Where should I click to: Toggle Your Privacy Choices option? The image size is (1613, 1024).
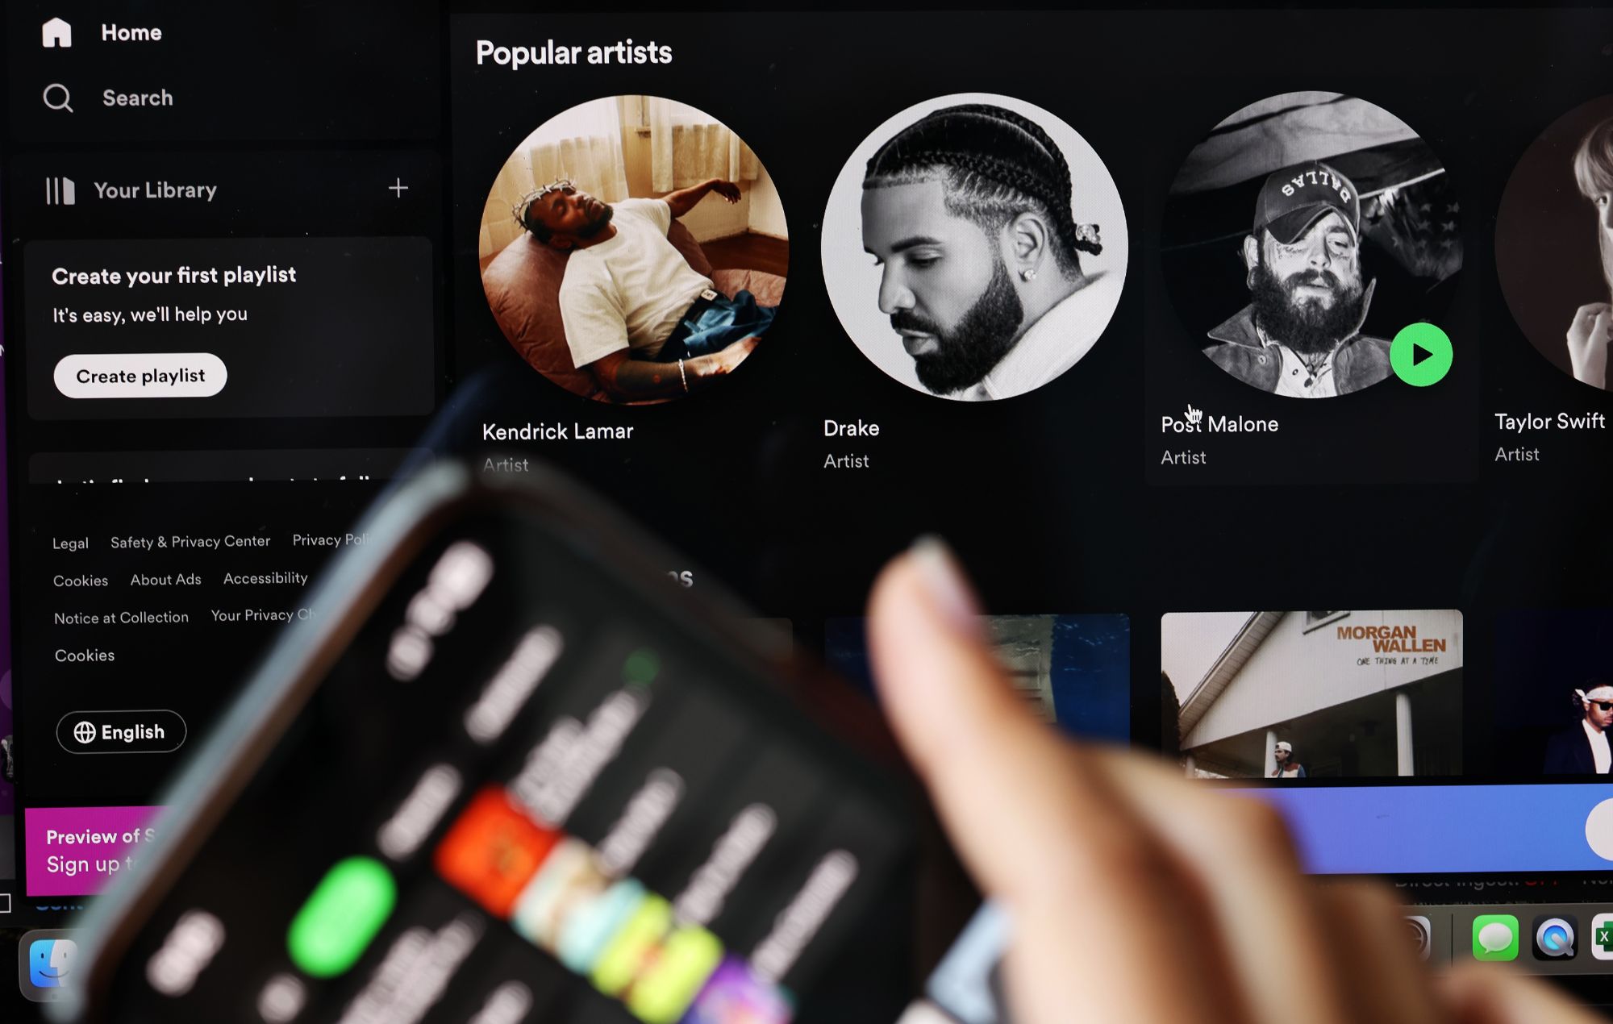coord(261,616)
